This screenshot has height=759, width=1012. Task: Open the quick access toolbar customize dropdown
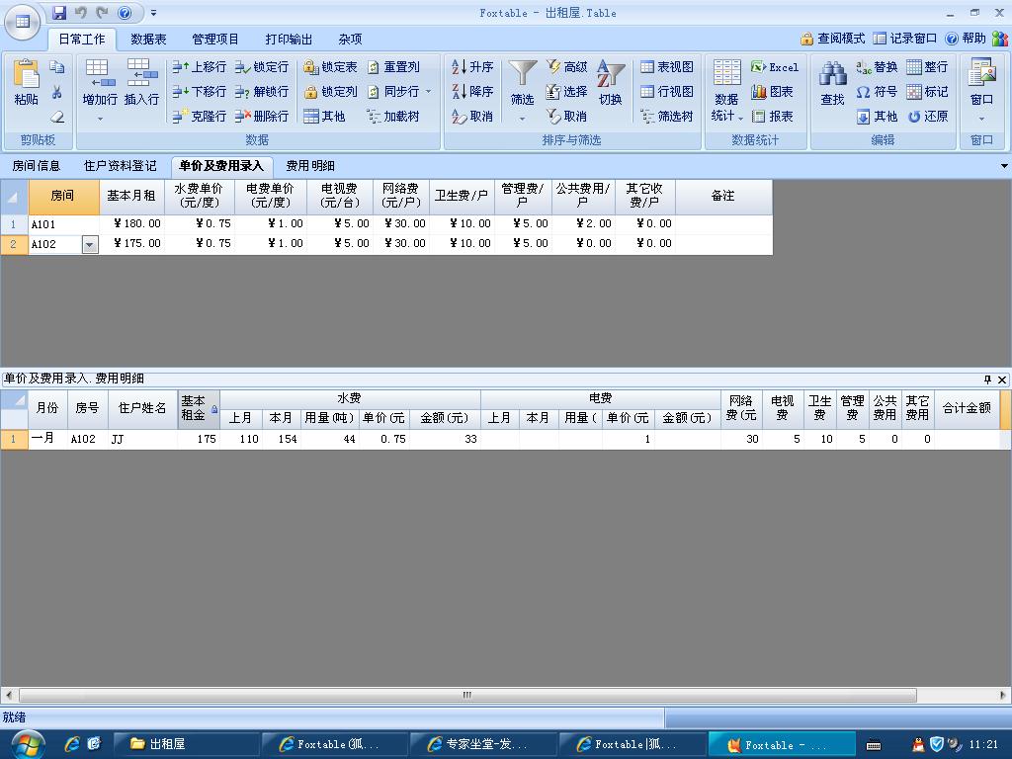click(153, 12)
